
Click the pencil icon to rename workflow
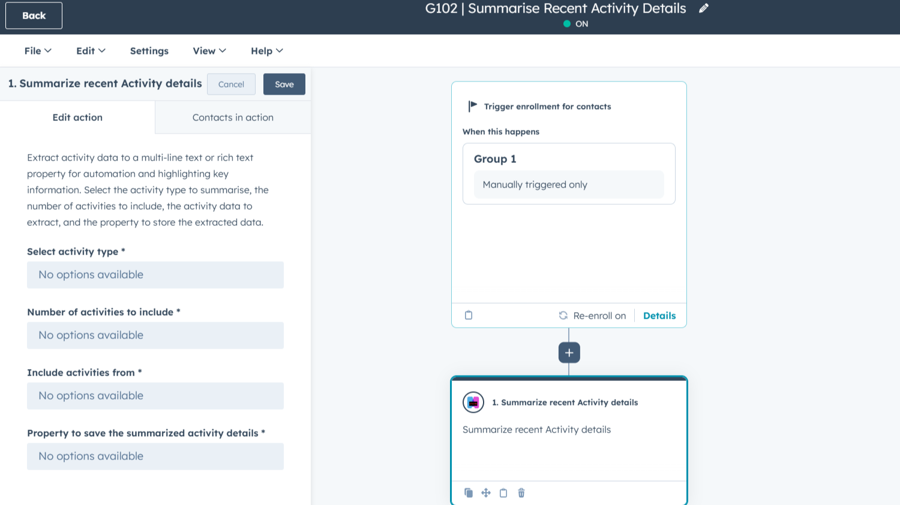[704, 8]
